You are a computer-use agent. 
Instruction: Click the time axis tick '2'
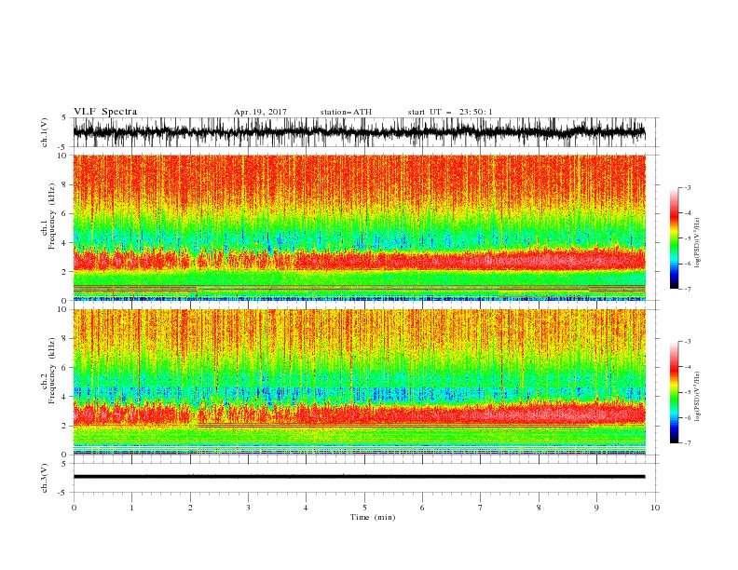tap(190, 508)
